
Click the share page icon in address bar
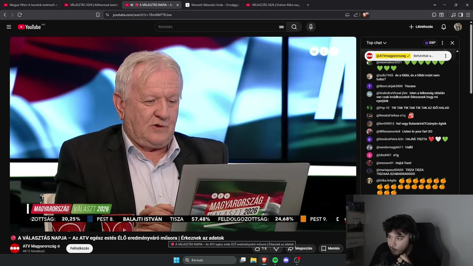pos(355,15)
